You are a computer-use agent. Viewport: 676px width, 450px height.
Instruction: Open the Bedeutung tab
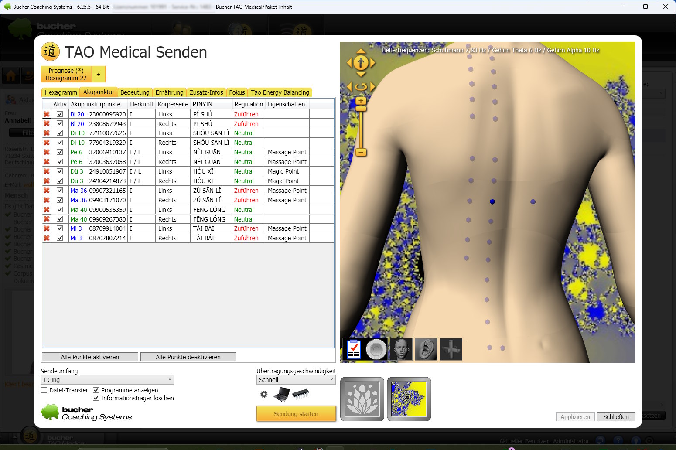pyautogui.click(x=135, y=92)
